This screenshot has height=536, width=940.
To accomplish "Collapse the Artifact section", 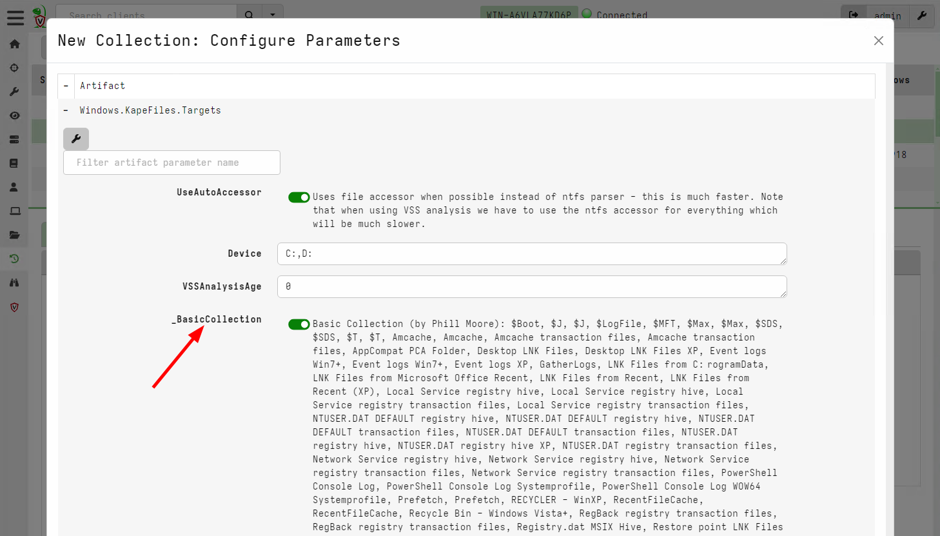I will pos(65,85).
